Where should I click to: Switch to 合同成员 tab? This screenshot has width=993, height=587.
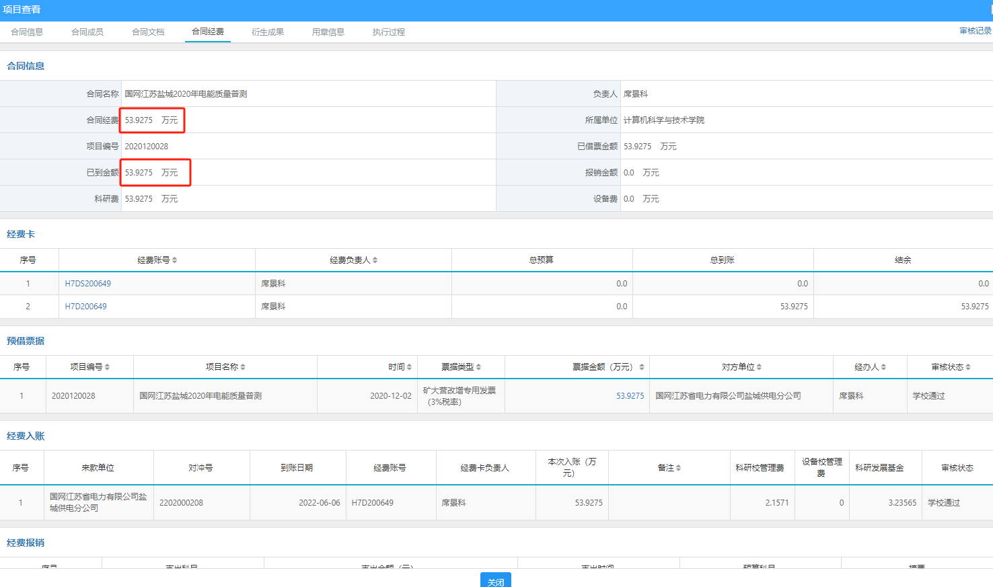(x=87, y=32)
